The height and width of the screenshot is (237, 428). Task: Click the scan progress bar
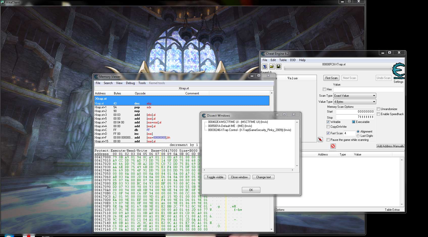tap(338, 68)
